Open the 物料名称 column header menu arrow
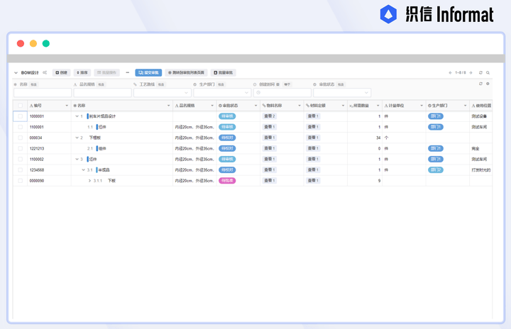This screenshot has height=329, width=511. pyautogui.click(x=300, y=106)
